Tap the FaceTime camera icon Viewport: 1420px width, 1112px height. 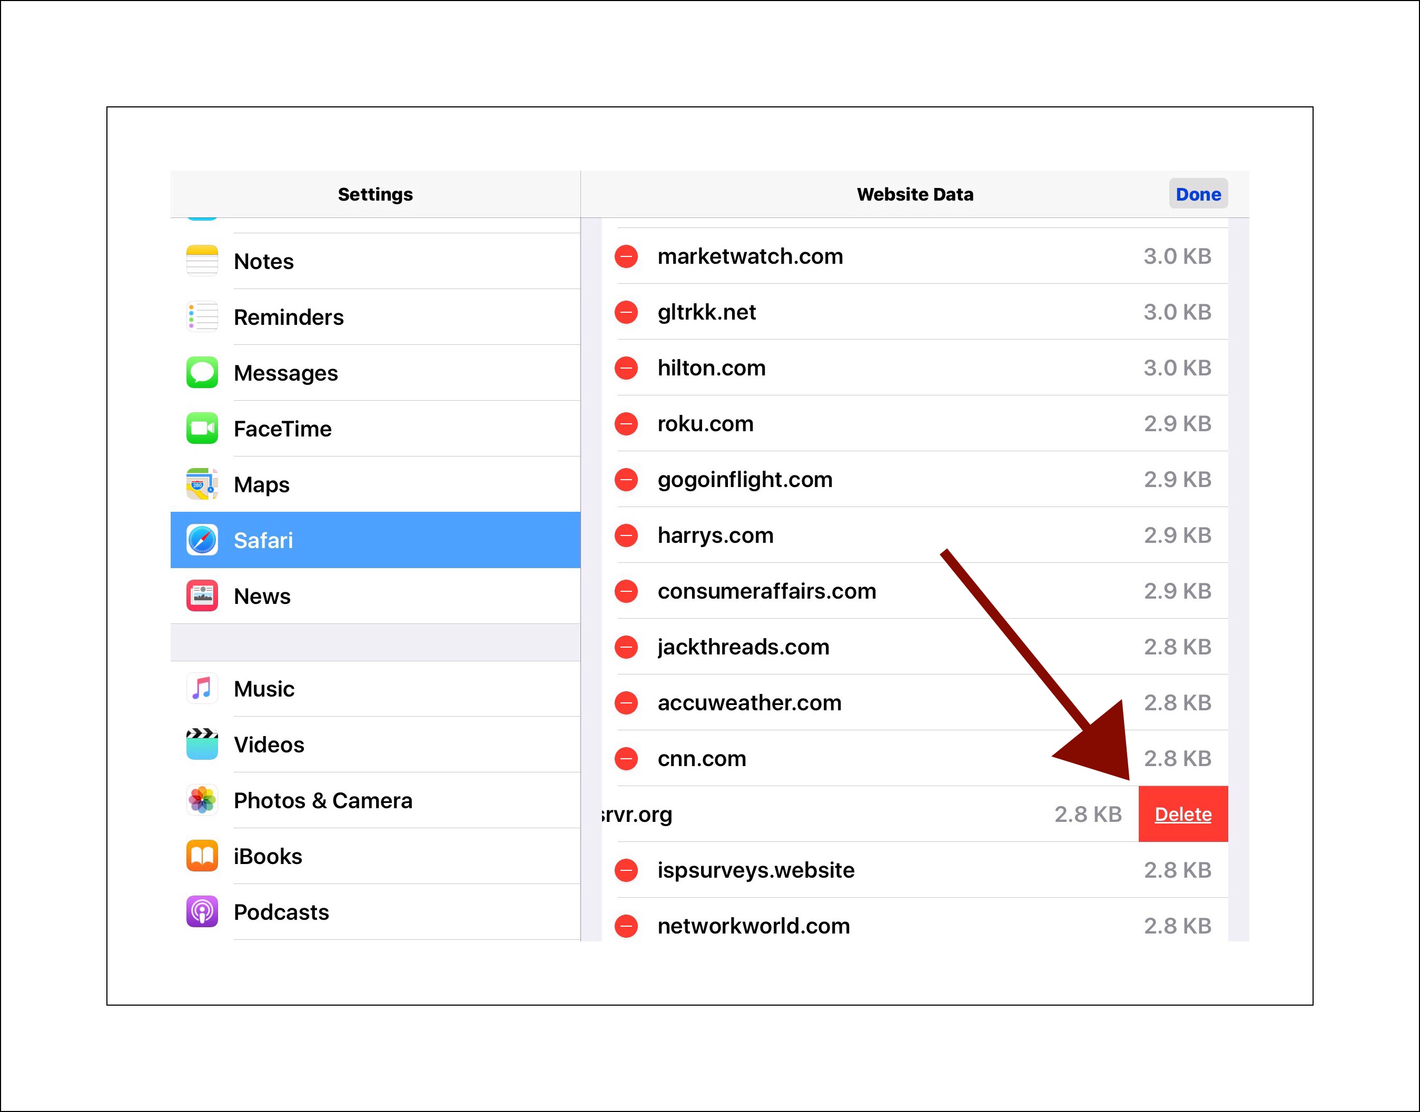[202, 429]
